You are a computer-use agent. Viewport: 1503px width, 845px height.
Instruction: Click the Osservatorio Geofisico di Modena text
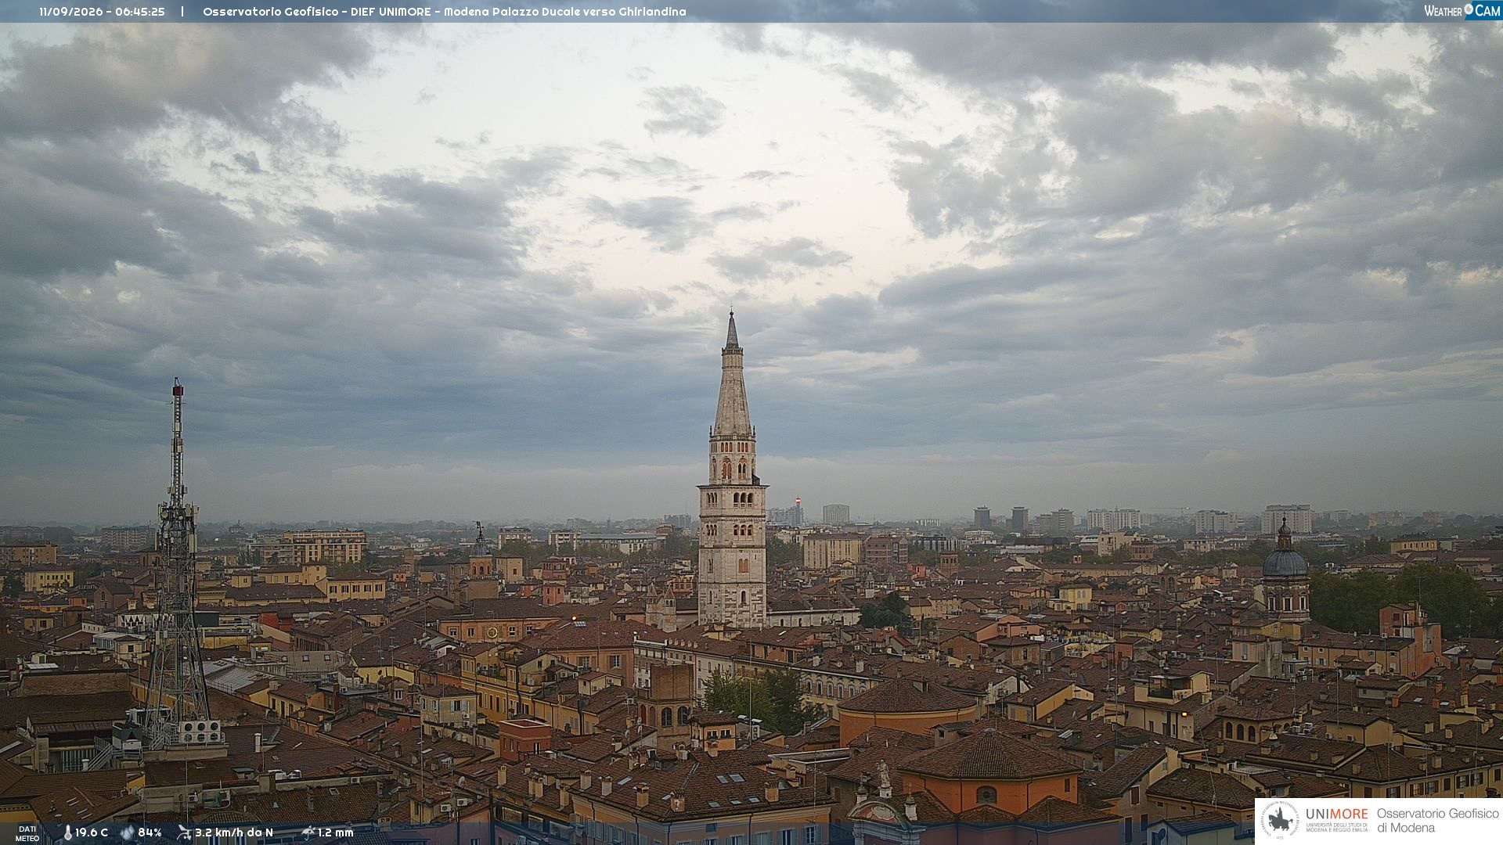click(1438, 820)
